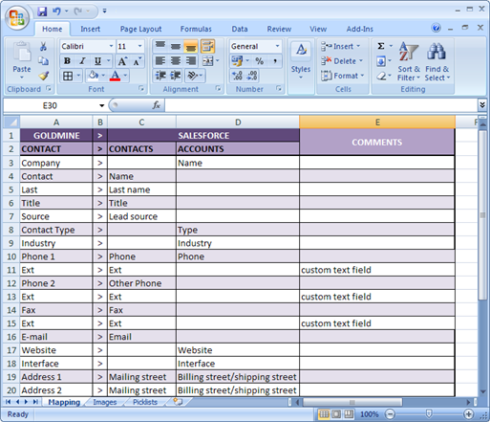
Task: Switch to Page Layout view icon
Action: pyautogui.click(x=336, y=414)
